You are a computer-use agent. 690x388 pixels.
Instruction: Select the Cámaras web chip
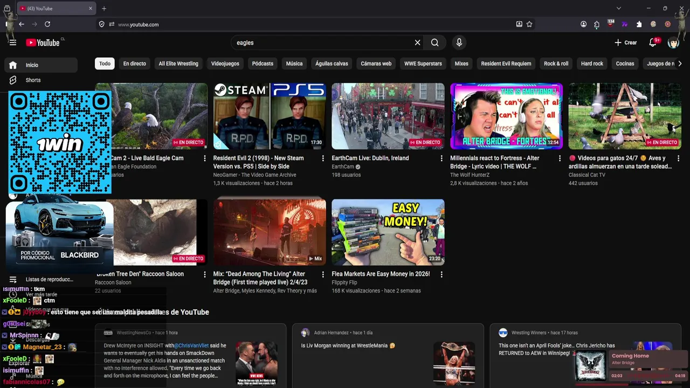pyautogui.click(x=376, y=64)
